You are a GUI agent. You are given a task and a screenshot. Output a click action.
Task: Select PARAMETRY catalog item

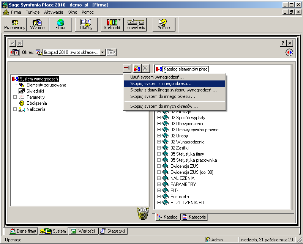tap(183, 184)
